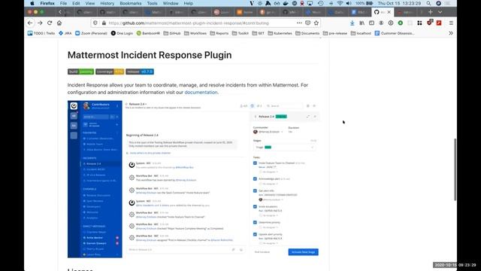The height and width of the screenshot is (271, 481).
Task: Open the Downloads arrow in toolbar
Action: pos(352,23)
